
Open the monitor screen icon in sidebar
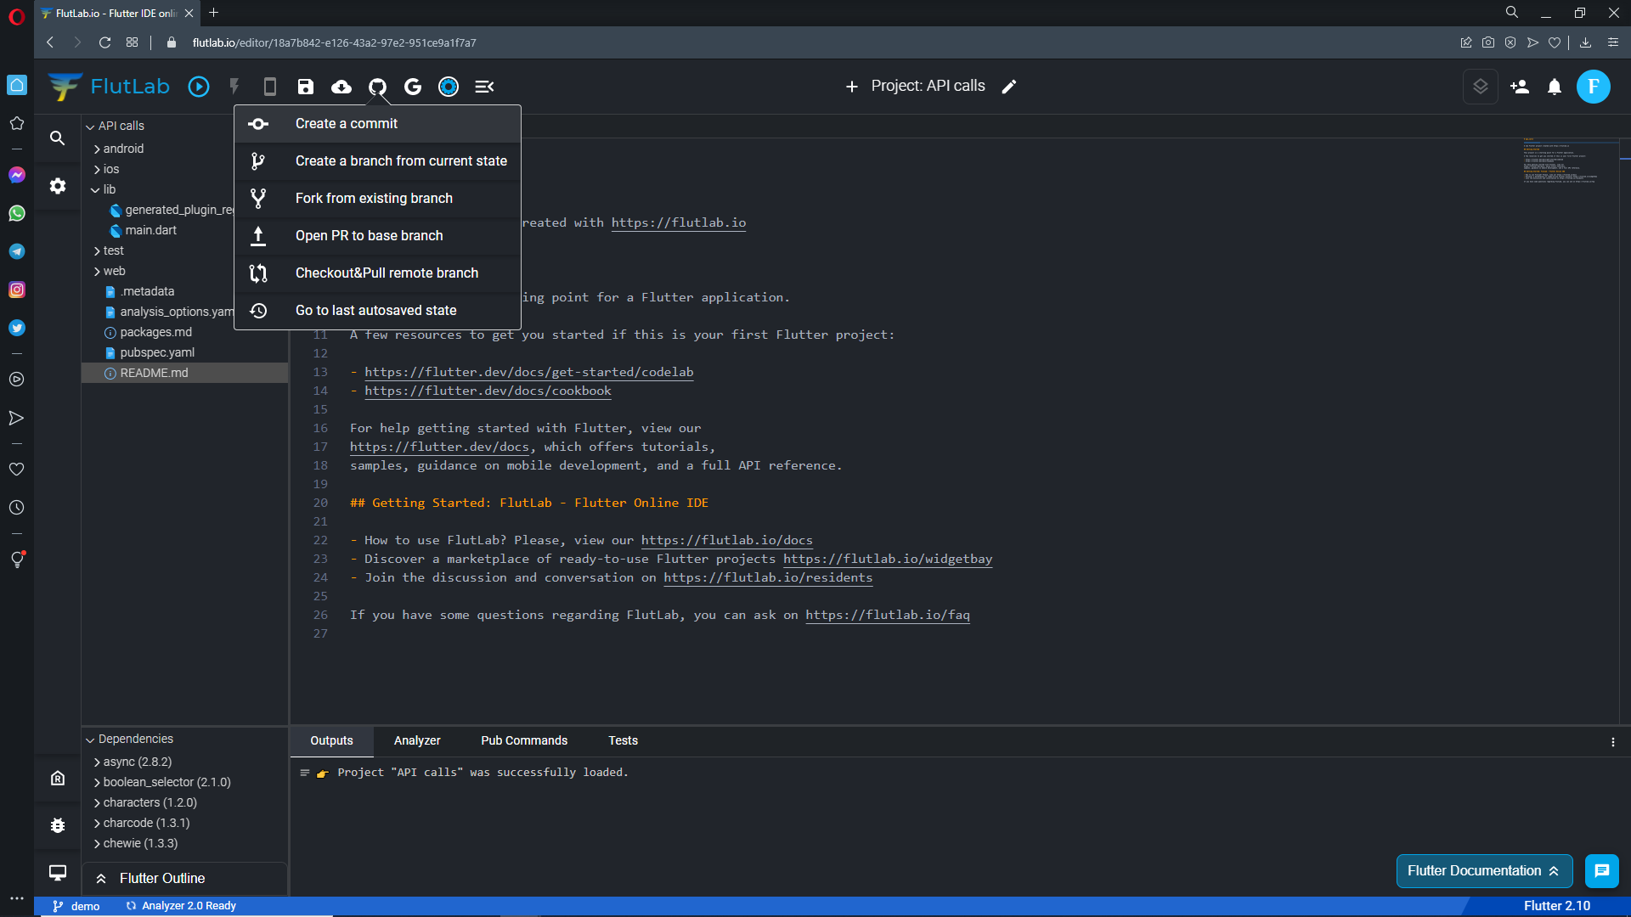pyautogui.click(x=58, y=873)
